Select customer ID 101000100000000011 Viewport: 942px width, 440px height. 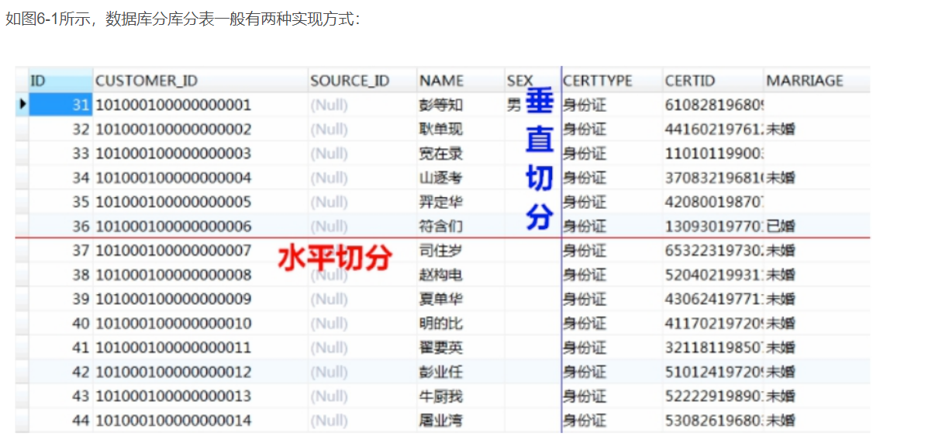pyautogui.click(x=173, y=348)
